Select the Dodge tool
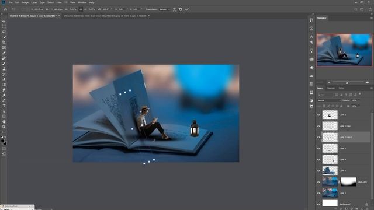This screenshot has height=210, width=374. (4, 95)
